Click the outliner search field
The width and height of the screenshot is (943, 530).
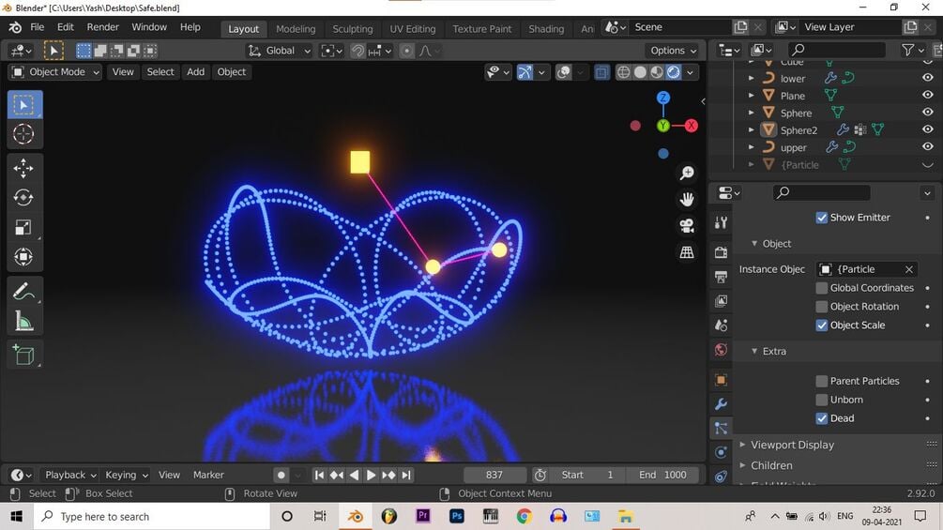837,50
